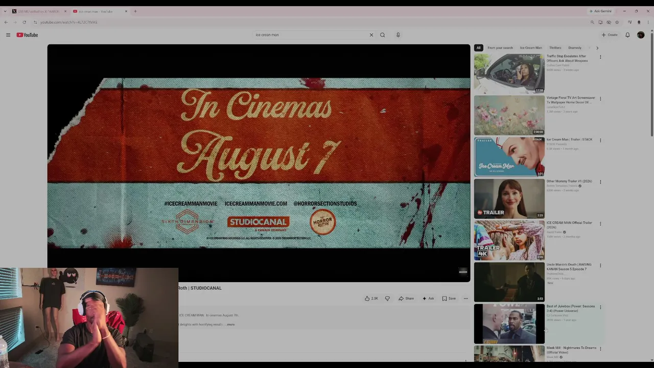The image size is (654, 368).
Task: Start voice search with the microphone
Action: pyautogui.click(x=398, y=35)
